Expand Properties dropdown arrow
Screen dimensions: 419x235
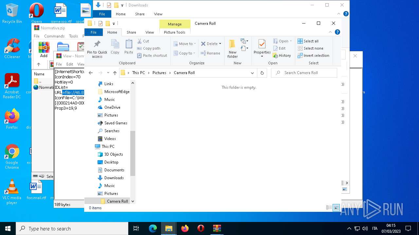click(x=262, y=56)
